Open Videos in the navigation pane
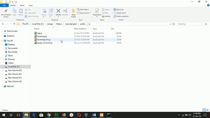210x118 pixels. pos(11,63)
